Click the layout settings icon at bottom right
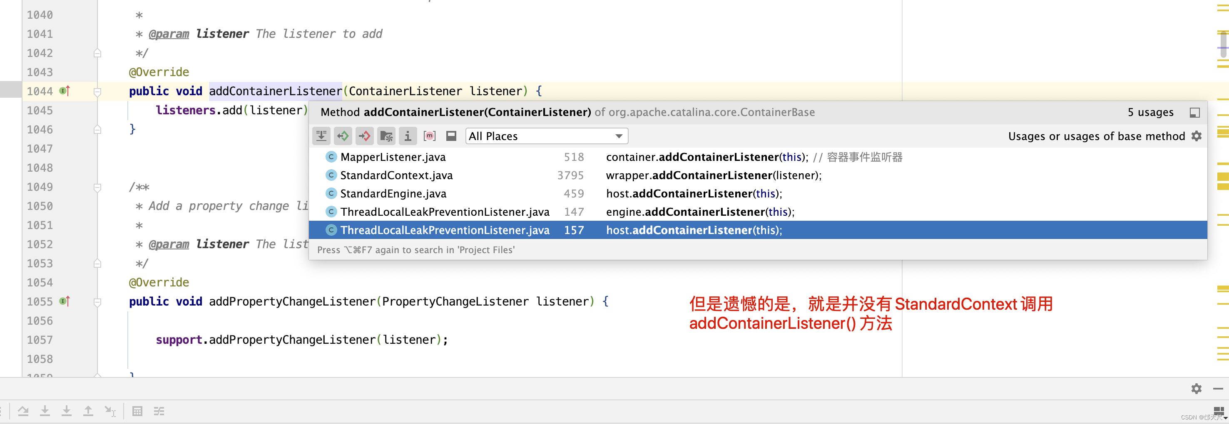Image resolution: width=1229 pixels, height=424 pixels. [1219, 411]
